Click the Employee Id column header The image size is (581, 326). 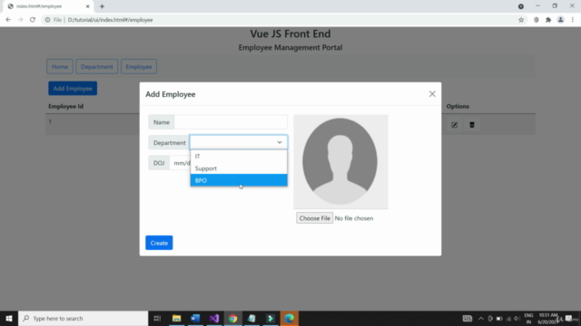pos(66,106)
